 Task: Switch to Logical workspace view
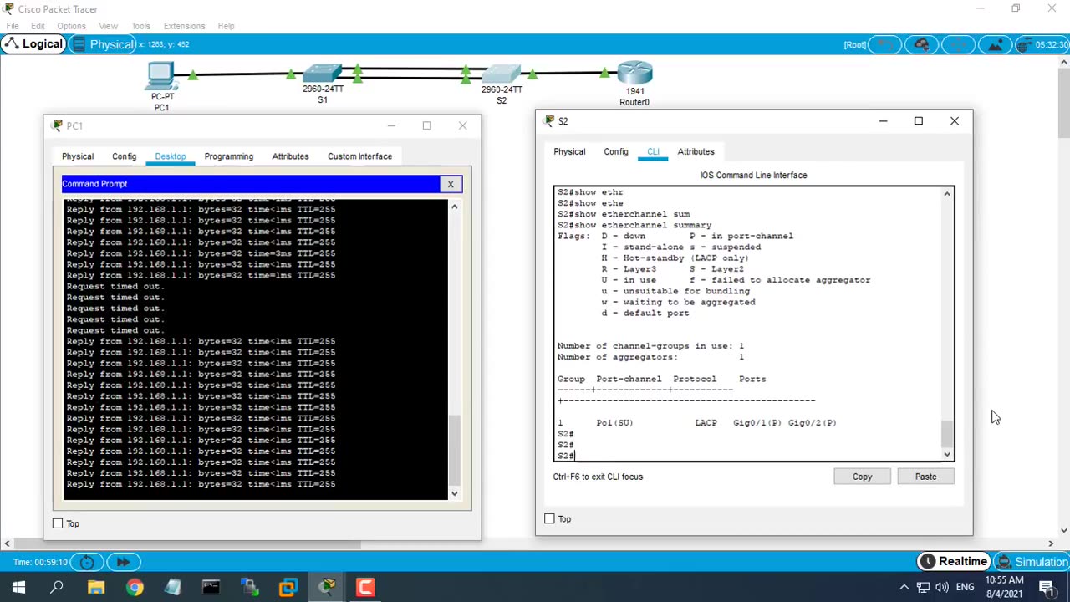pos(33,44)
